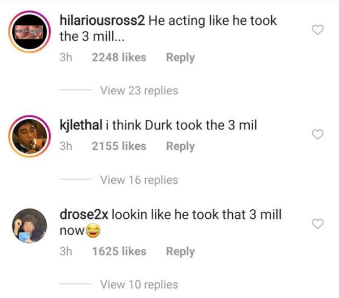
Task: Like the hilariousross2 comment with the heart icon
Action: [318, 29]
